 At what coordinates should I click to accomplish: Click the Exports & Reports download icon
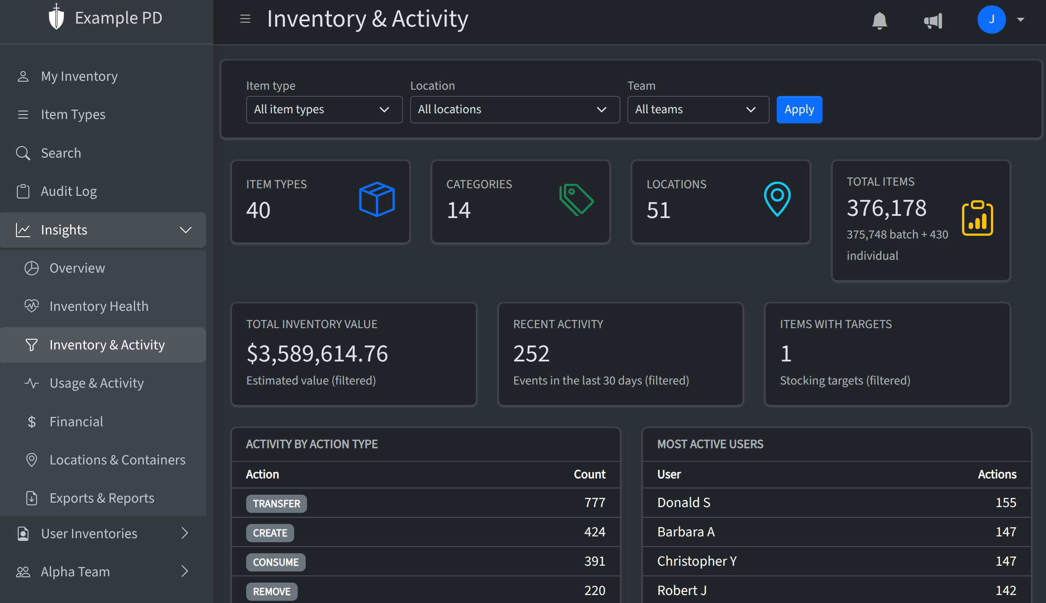click(32, 498)
